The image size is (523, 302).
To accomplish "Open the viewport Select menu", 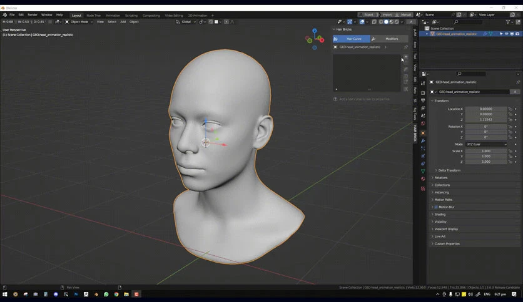I will [112, 22].
